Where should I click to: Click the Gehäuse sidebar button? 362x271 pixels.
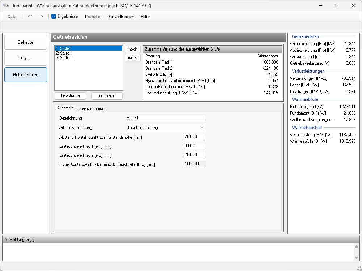26,42
